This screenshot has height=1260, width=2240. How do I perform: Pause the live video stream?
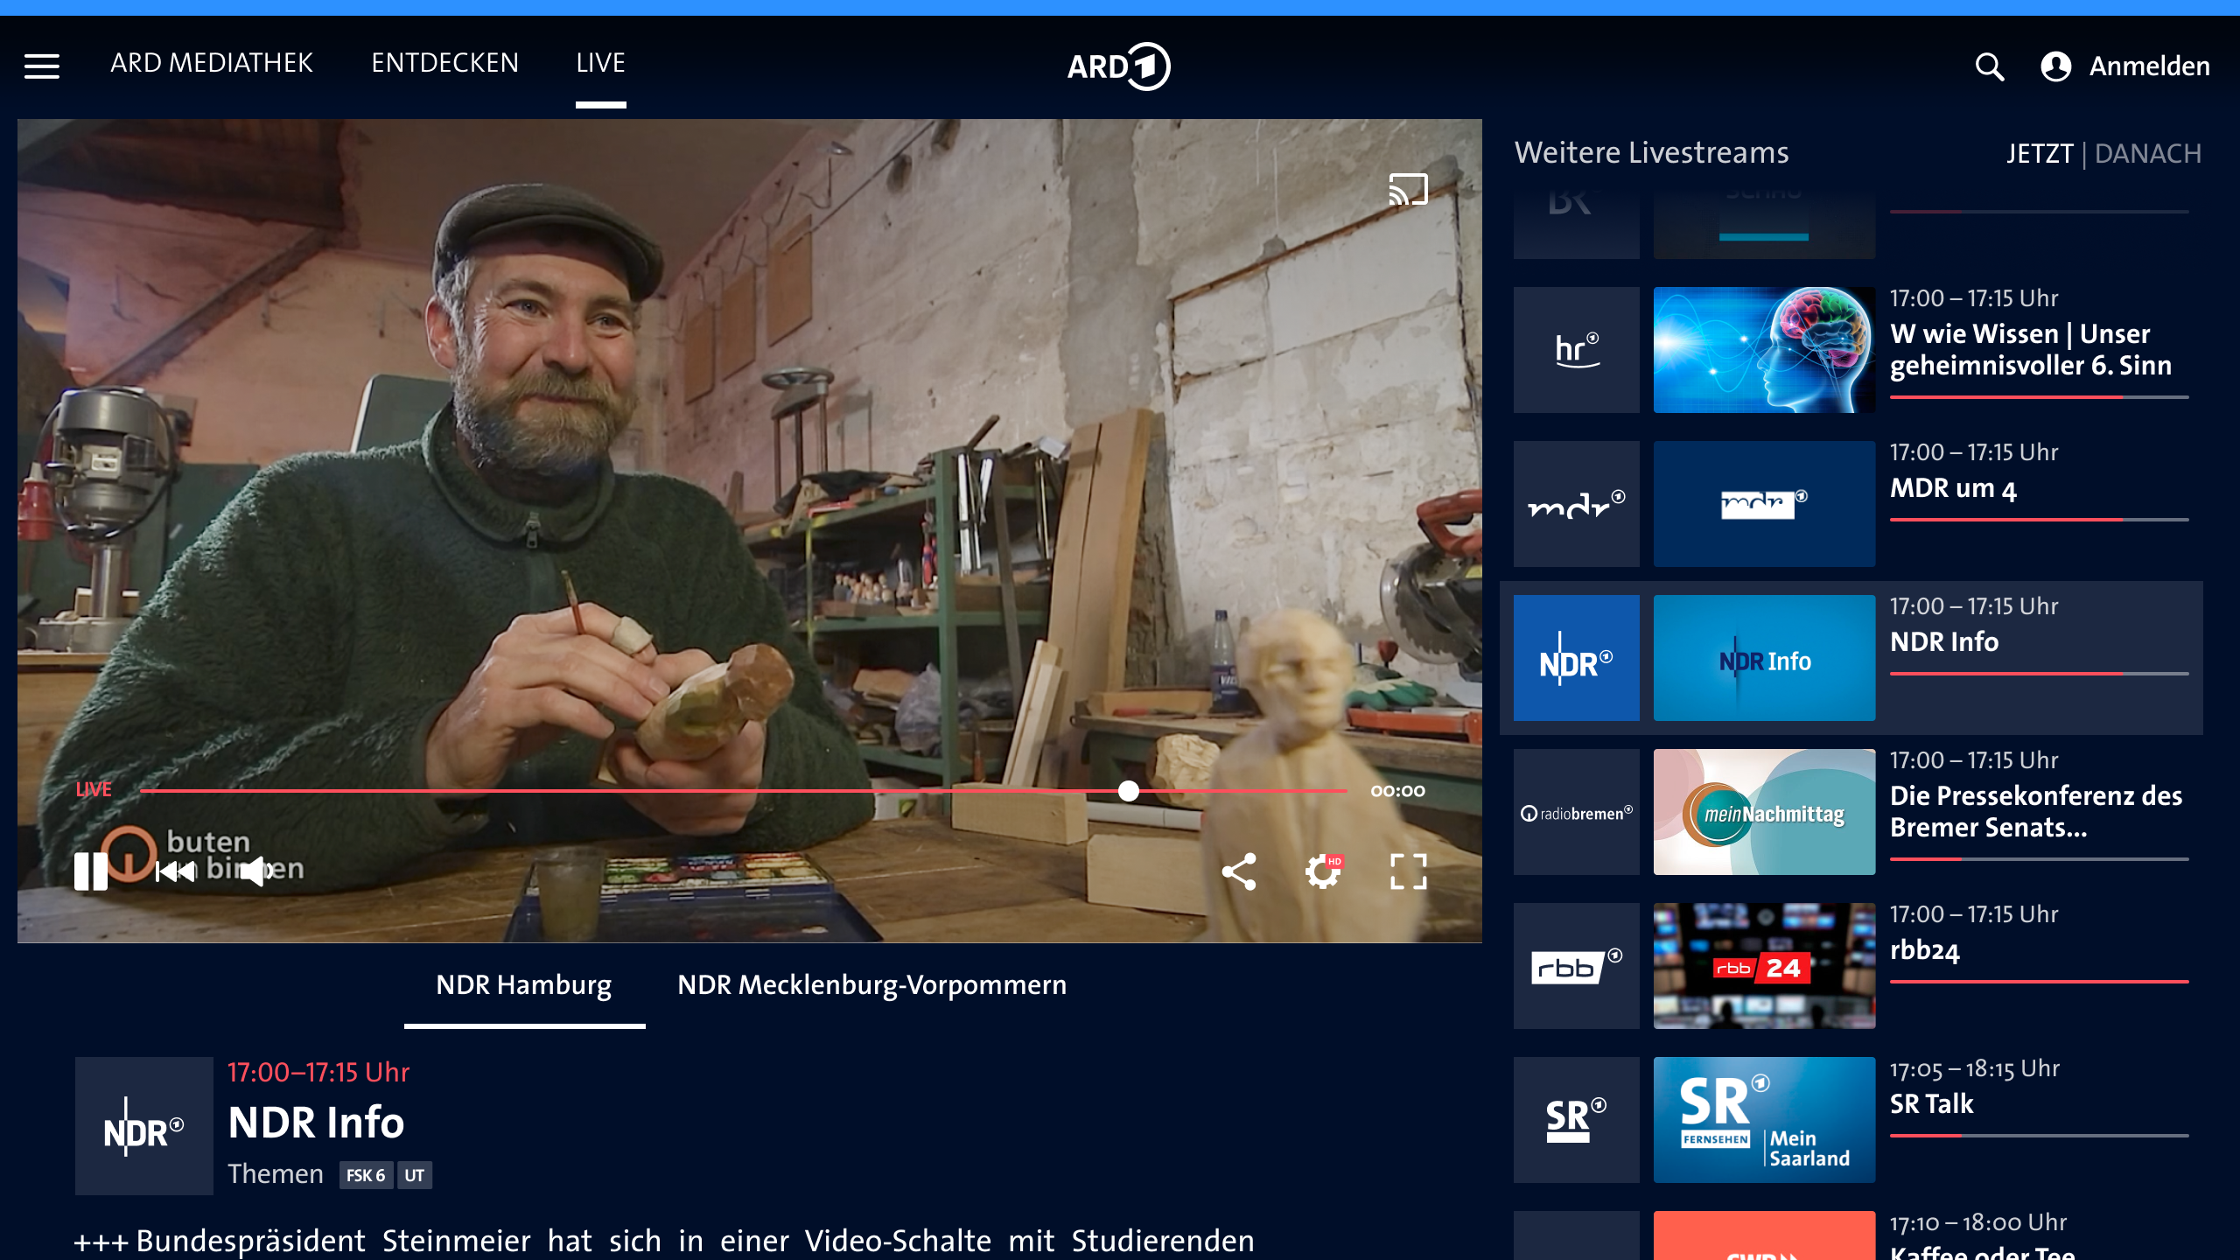(91, 871)
